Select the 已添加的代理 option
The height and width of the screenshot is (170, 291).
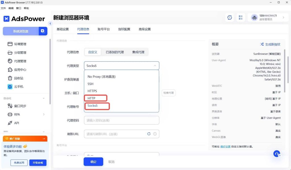115,52
